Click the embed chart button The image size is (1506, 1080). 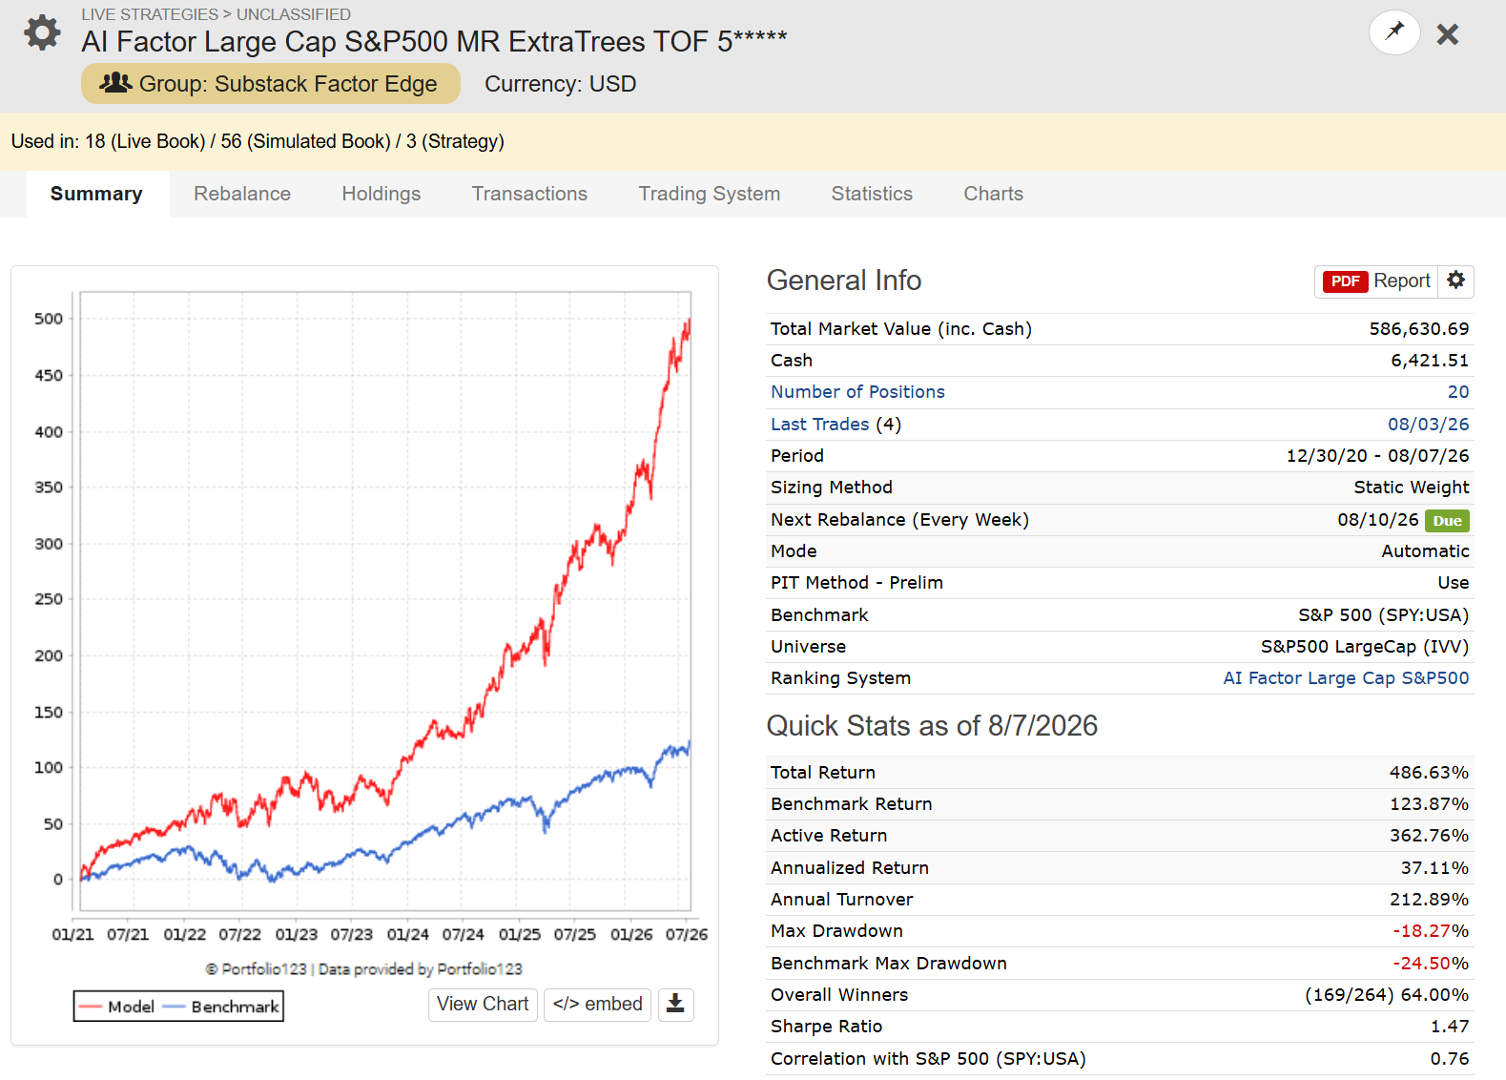point(597,1004)
